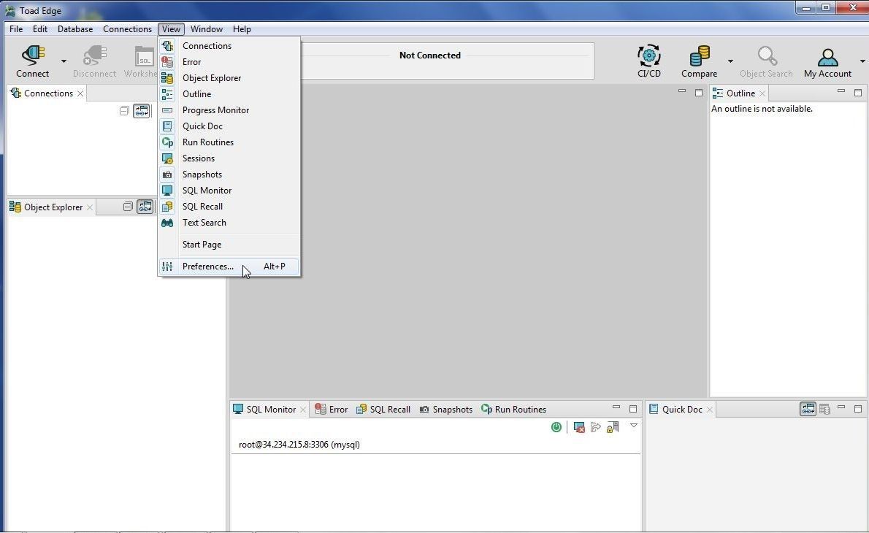
Task: Click the Compare databases icon
Action: click(x=699, y=56)
